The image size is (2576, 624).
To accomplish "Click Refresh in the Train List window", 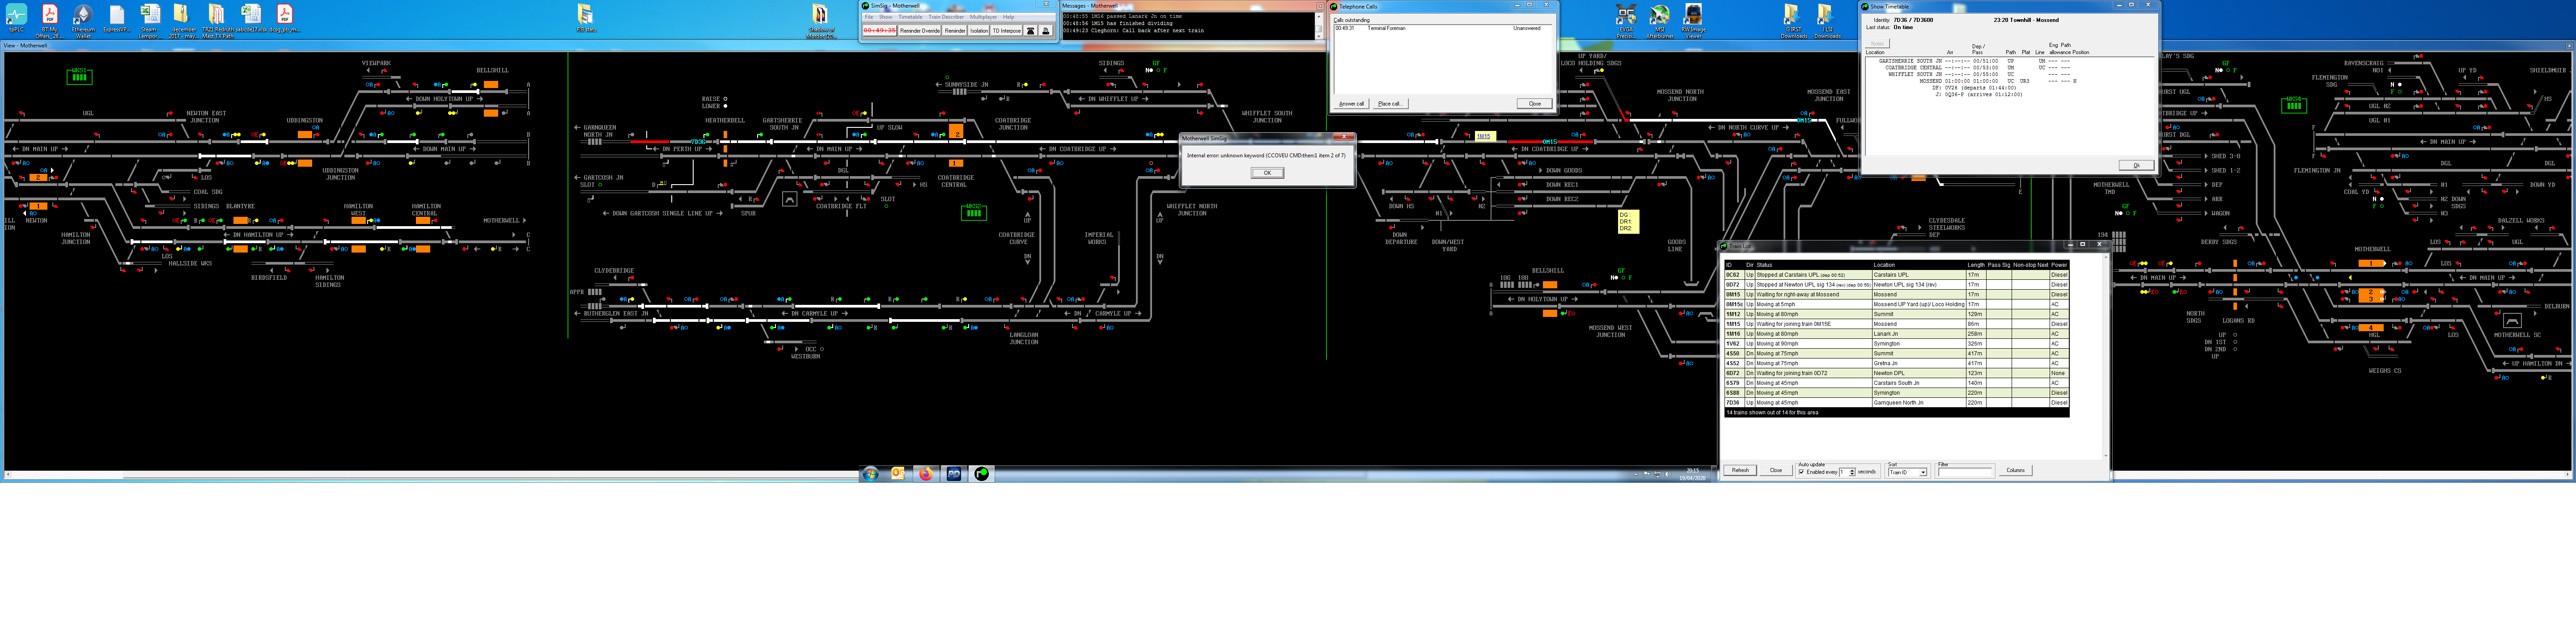I will [x=1740, y=470].
